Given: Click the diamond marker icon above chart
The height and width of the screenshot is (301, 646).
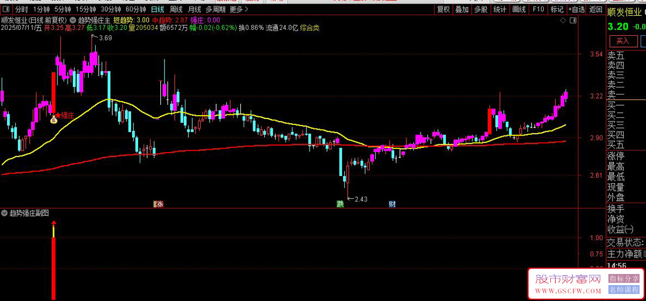Looking at the screenshot, I should 563,20.
